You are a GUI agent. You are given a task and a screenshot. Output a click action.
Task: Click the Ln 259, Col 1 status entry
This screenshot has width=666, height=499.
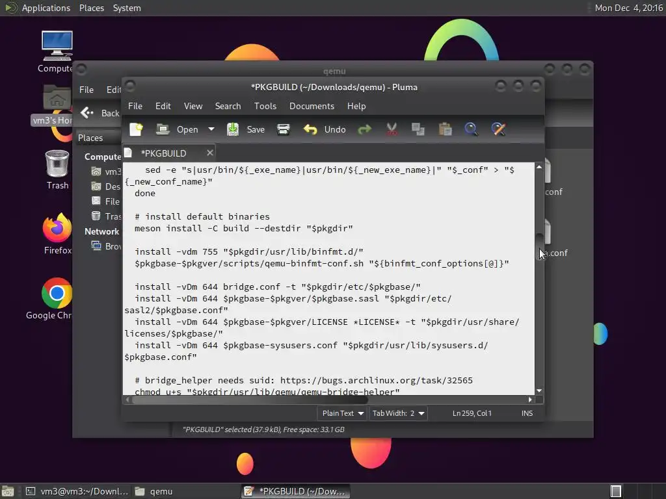(472, 413)
